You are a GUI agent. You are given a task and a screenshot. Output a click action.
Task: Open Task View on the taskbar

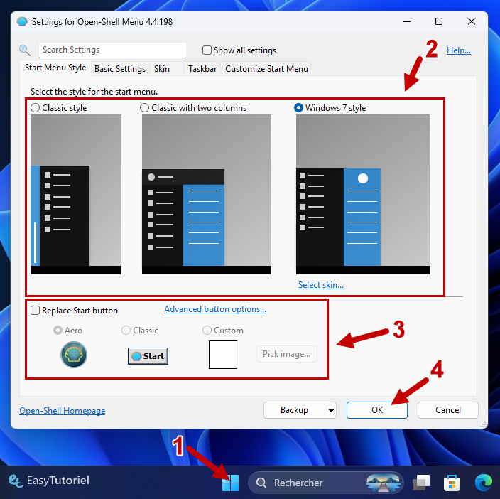click(421, 483)
